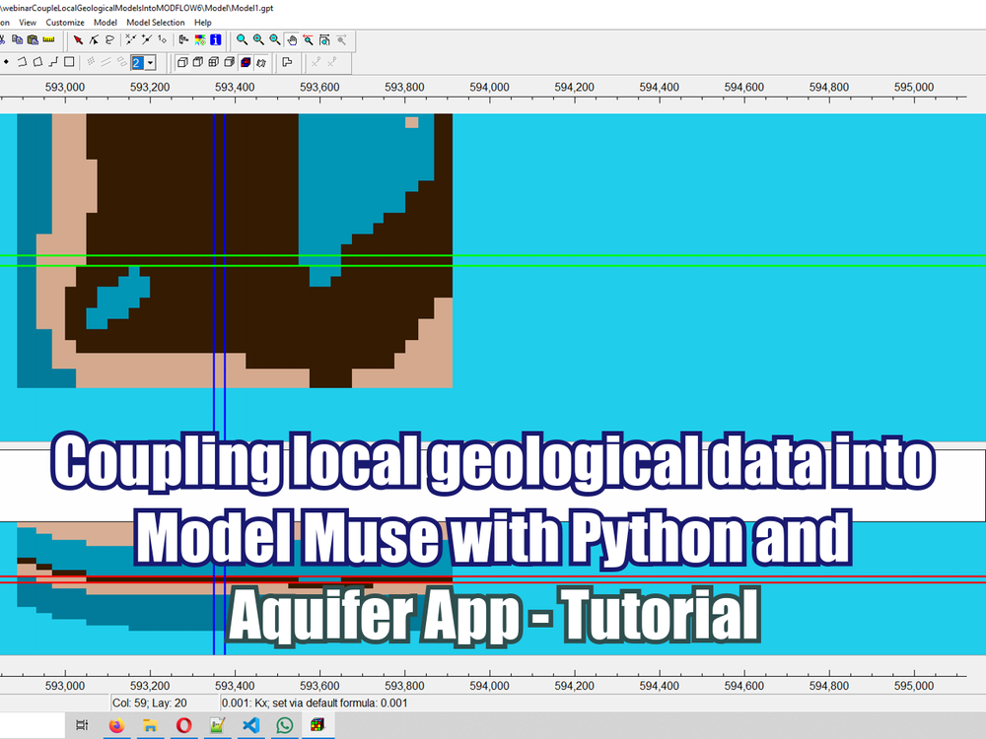
Task: Select the Create Straight Line Object tool
Action: [52, 61]
